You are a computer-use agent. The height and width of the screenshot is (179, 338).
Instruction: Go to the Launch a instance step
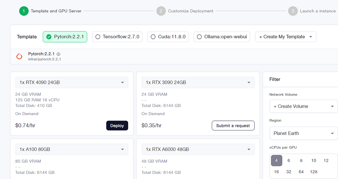pos(318,11)
